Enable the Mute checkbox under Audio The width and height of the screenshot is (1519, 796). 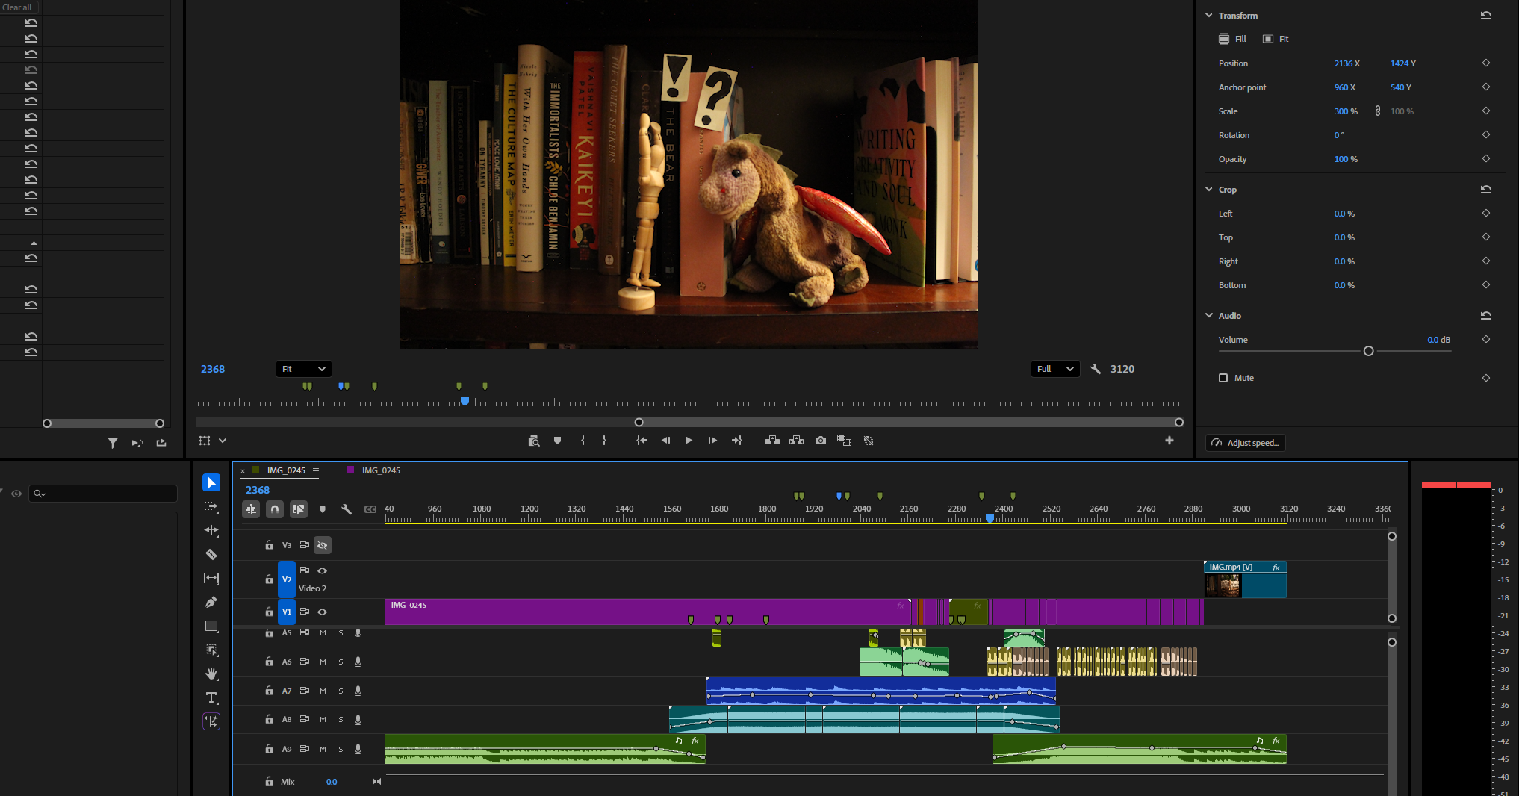pos(1223,378)
